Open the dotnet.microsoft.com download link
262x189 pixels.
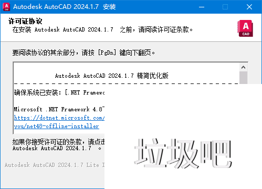click(x=59, y=118)
